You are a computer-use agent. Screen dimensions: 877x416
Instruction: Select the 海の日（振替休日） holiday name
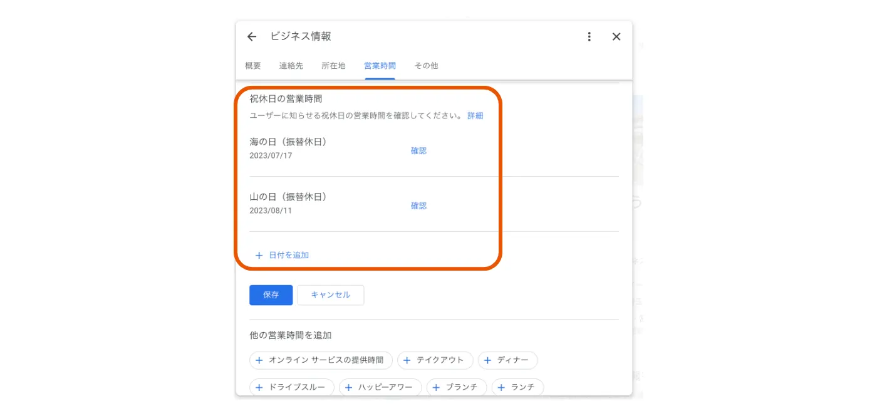pyautogui.click(x=288, y=142)
